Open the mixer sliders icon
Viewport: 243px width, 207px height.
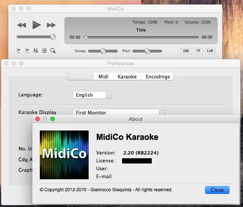[36, 51]
